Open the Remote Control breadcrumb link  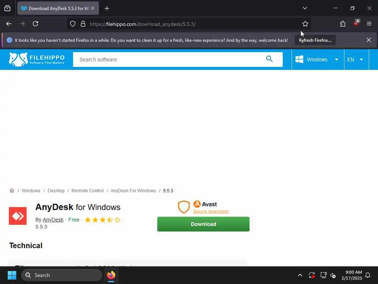click(87, 191)
